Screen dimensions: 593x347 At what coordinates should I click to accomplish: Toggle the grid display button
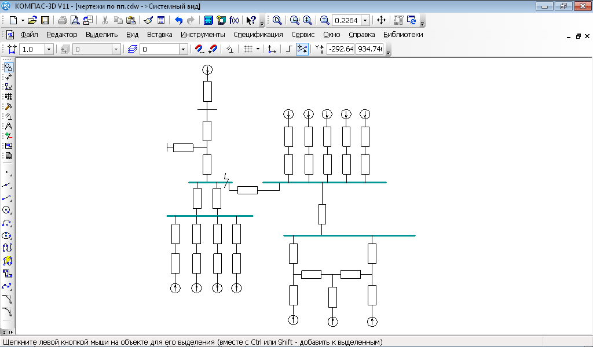point(248,49)
